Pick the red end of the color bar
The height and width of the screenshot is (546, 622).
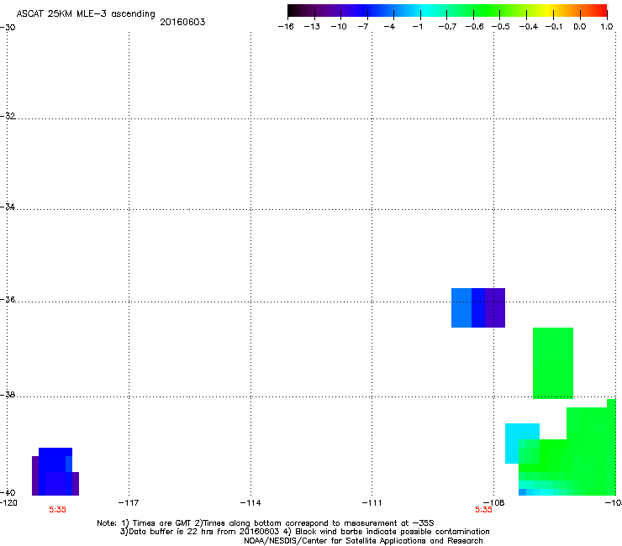point(599,11)
